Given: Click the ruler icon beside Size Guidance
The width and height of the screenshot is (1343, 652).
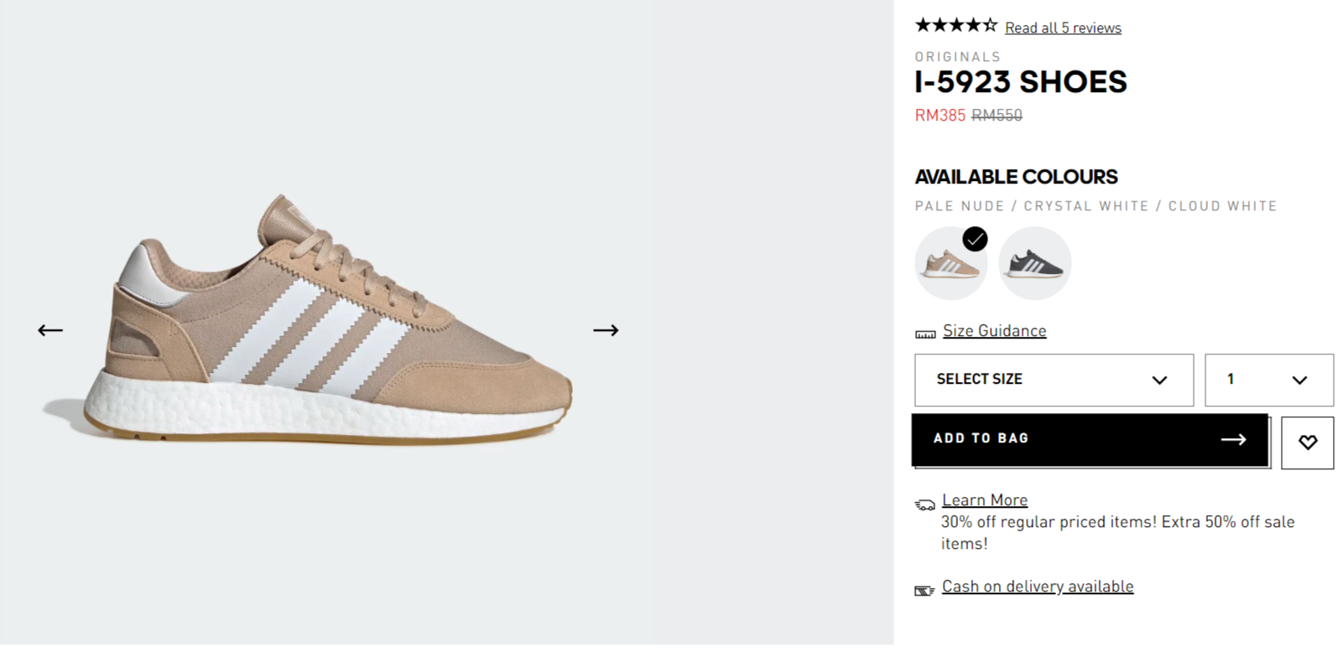Looking at the screenshot, I should coord(925,334).
